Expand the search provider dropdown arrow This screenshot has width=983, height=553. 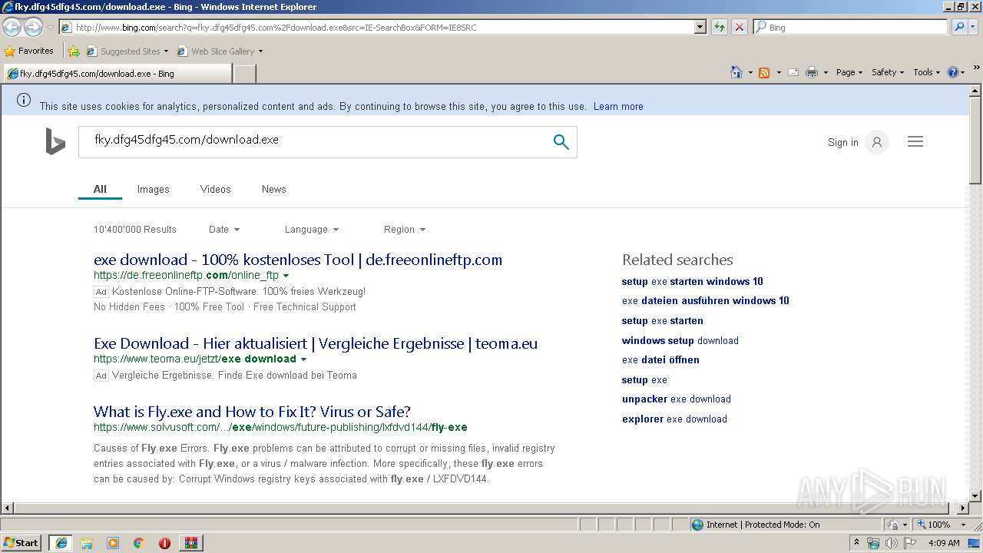click(x=974, y=27)
